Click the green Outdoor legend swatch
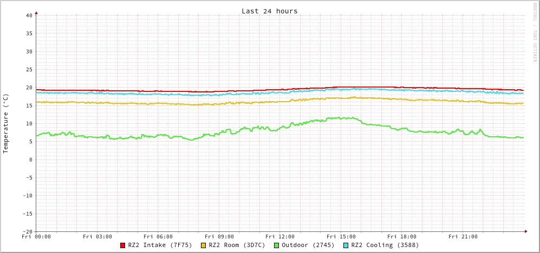Screen dimensions: 540x253 (x=276, y=245)
